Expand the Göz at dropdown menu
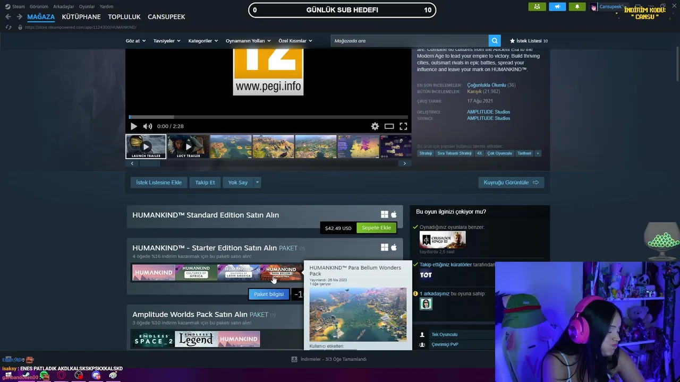Screen dimensions: 680x382 (135, 41)
